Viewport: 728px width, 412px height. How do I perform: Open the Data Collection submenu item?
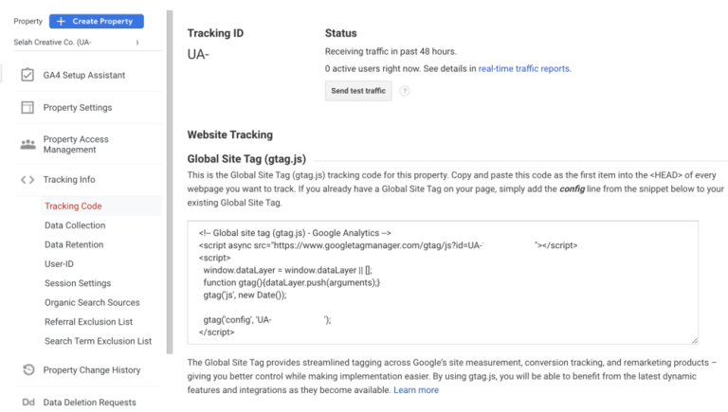tap(75, 225)
